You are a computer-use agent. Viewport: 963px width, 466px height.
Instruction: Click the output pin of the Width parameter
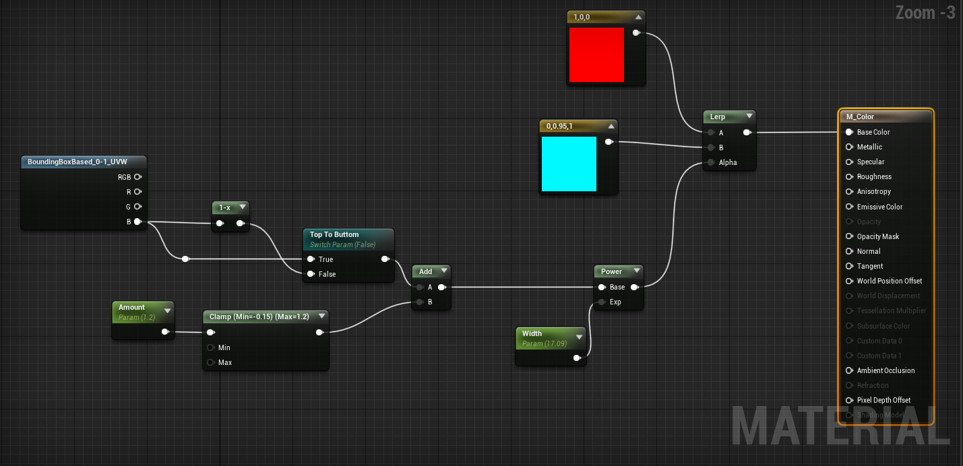coord(577,358)
